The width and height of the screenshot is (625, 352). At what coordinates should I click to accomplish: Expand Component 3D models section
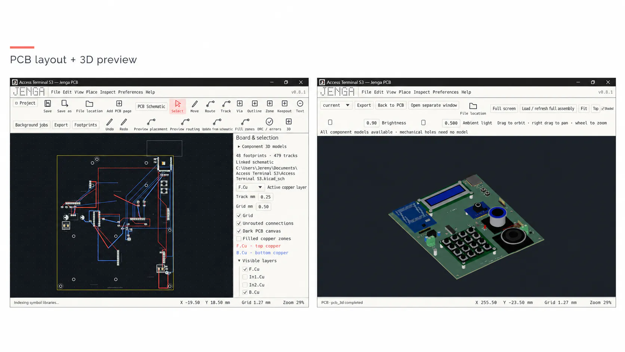point(239,147)
